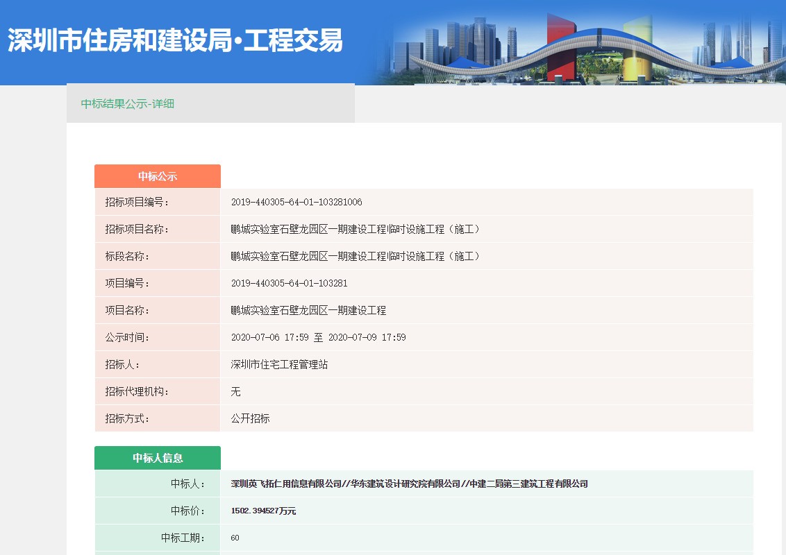Click the project name in 标段名称 row
786x555 pixels.
(x=355, y=256)
